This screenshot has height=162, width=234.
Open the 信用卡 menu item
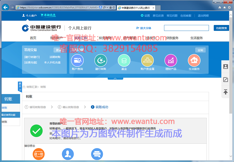[151, 38]
